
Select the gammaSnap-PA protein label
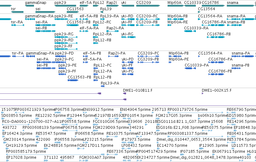40,53
